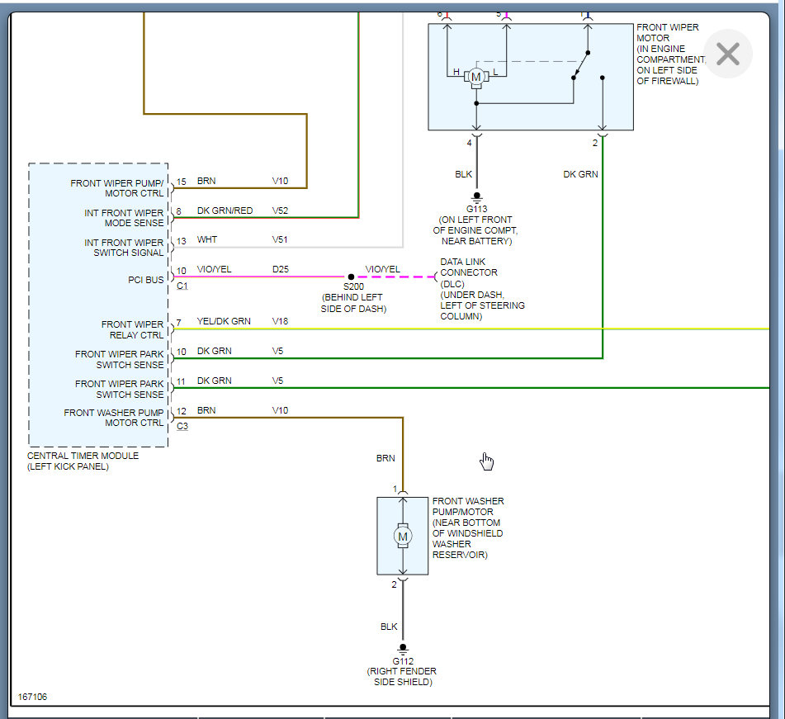Click 'DK GRN' label below wiper motor pin 2
This screenshot has height=719, width=785.
pos(580,174)
